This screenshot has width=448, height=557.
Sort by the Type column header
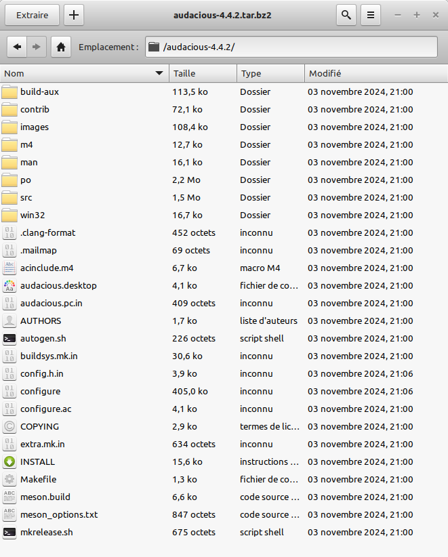point(270,74)
